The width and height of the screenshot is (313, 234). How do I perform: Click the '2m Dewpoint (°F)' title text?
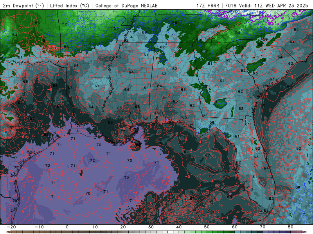(23, 6)
